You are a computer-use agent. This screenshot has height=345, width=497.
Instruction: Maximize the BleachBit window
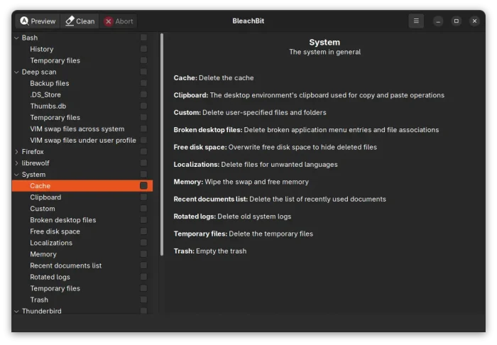coord(457,21)
